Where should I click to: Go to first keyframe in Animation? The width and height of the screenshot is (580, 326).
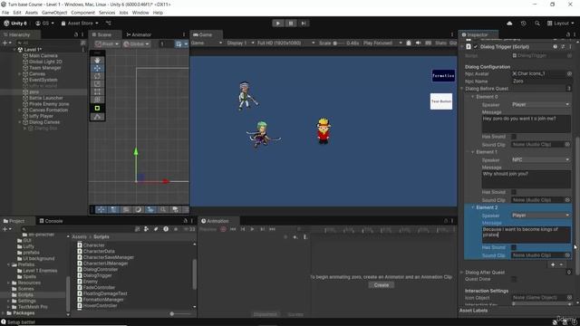click(x=233, y=229)
